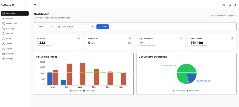The width and height of the screenshot is (239, 107).
Task: Click the clock icon in Total Duration card
Action: (232, 38)
